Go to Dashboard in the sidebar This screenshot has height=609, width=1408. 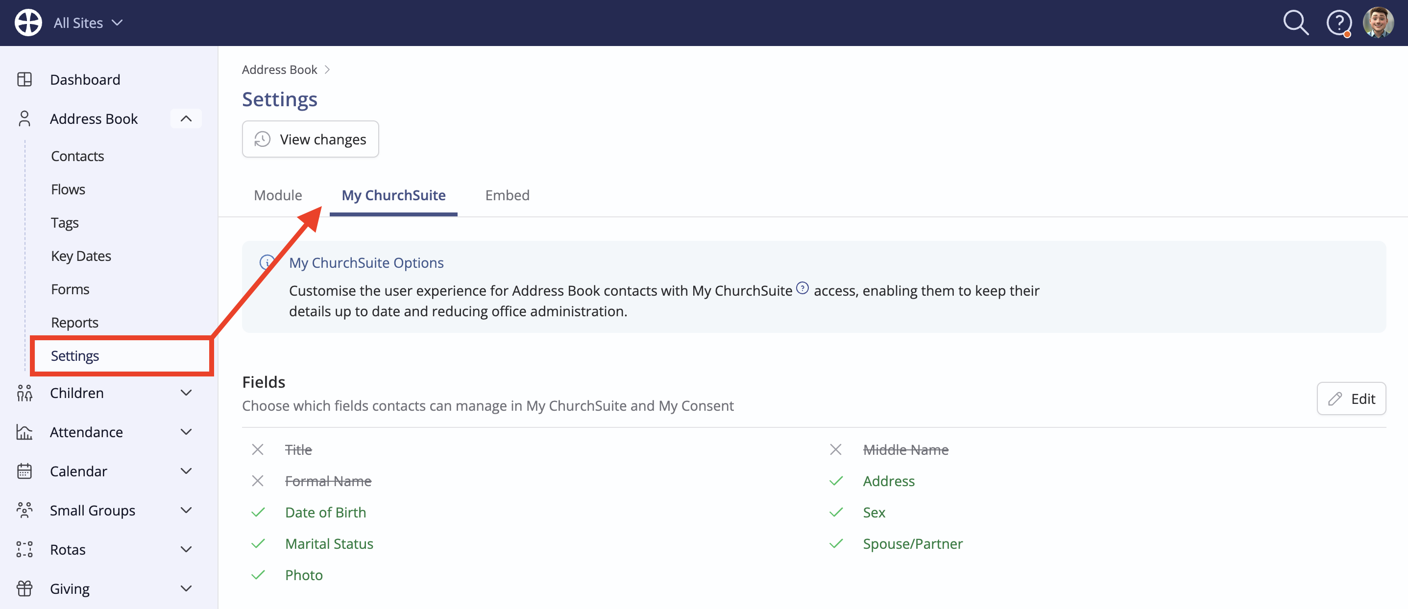tap(85, 80)
